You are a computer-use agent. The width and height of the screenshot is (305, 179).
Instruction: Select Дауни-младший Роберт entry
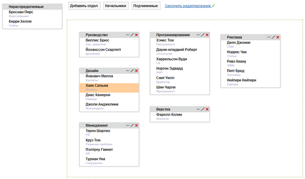point(180,52)
